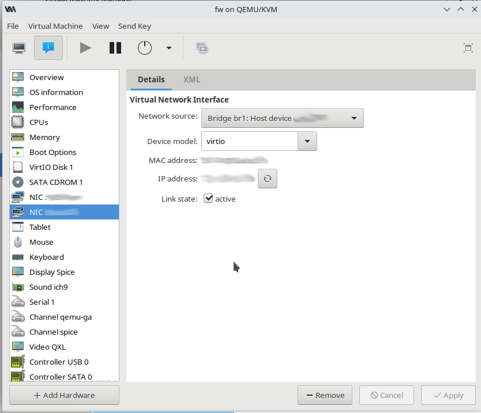Select Channel spice entry
Viewport: 481px width, 413px height.
65,332
